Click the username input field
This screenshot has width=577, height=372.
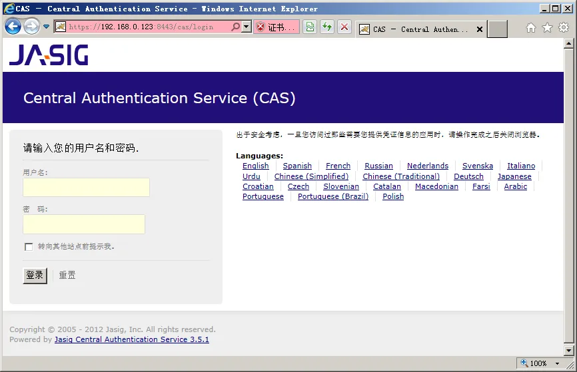tap(86, 188)
